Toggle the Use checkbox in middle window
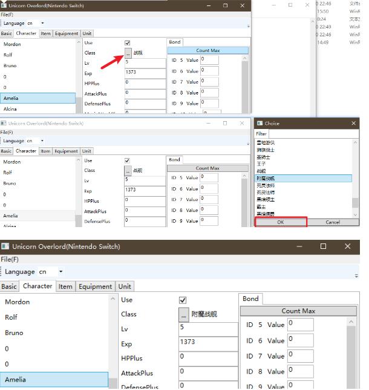369x390 pixels. 127,160
